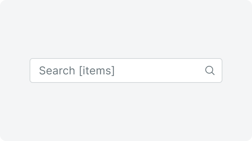Run the query with the search icon
The width and height of the screenshot is (252, 141).
210,70
